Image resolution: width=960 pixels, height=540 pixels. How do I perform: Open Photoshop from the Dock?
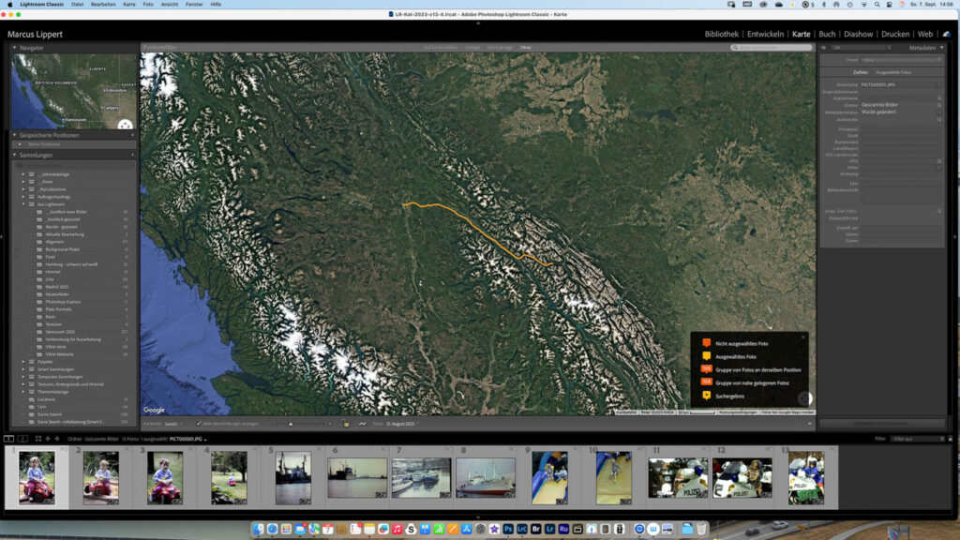(508, 529)
